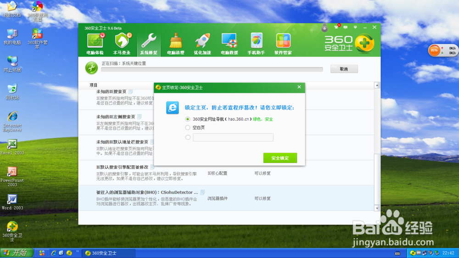The width and height of the screenshot is (459, 258).
Task: Open 网上邻居 desktop icon
Action: tap(12, 64)
